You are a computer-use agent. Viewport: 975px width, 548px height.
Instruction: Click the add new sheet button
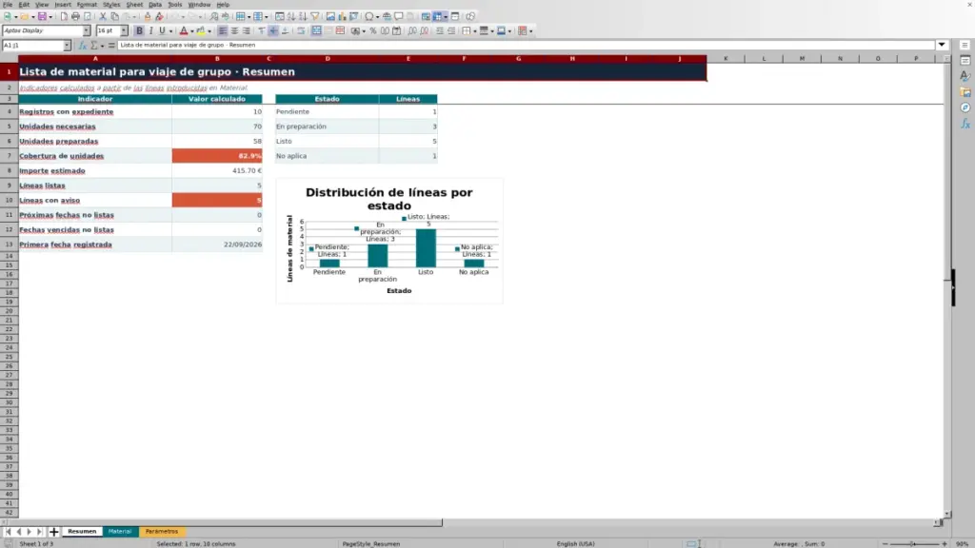pyautogui.click(x=54, y=531)
